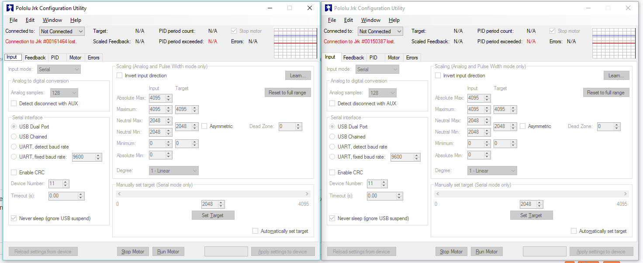Select the Input tab in Jrk #00150387 window
The height and width of the screenshot is (263, 643).
pos(330,57)
